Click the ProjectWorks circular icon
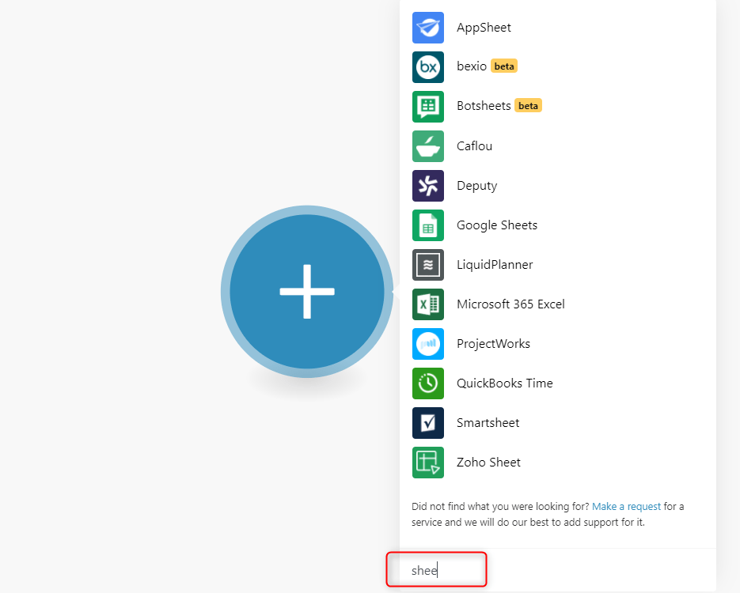 (428, 344)
